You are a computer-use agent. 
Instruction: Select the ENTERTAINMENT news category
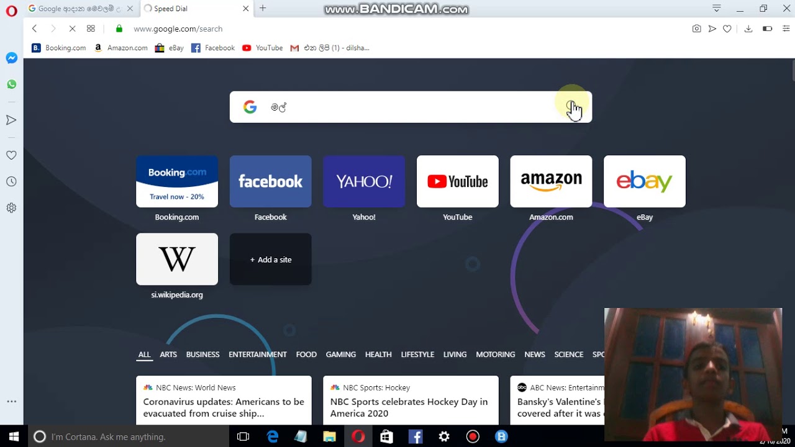pos(258,354)
